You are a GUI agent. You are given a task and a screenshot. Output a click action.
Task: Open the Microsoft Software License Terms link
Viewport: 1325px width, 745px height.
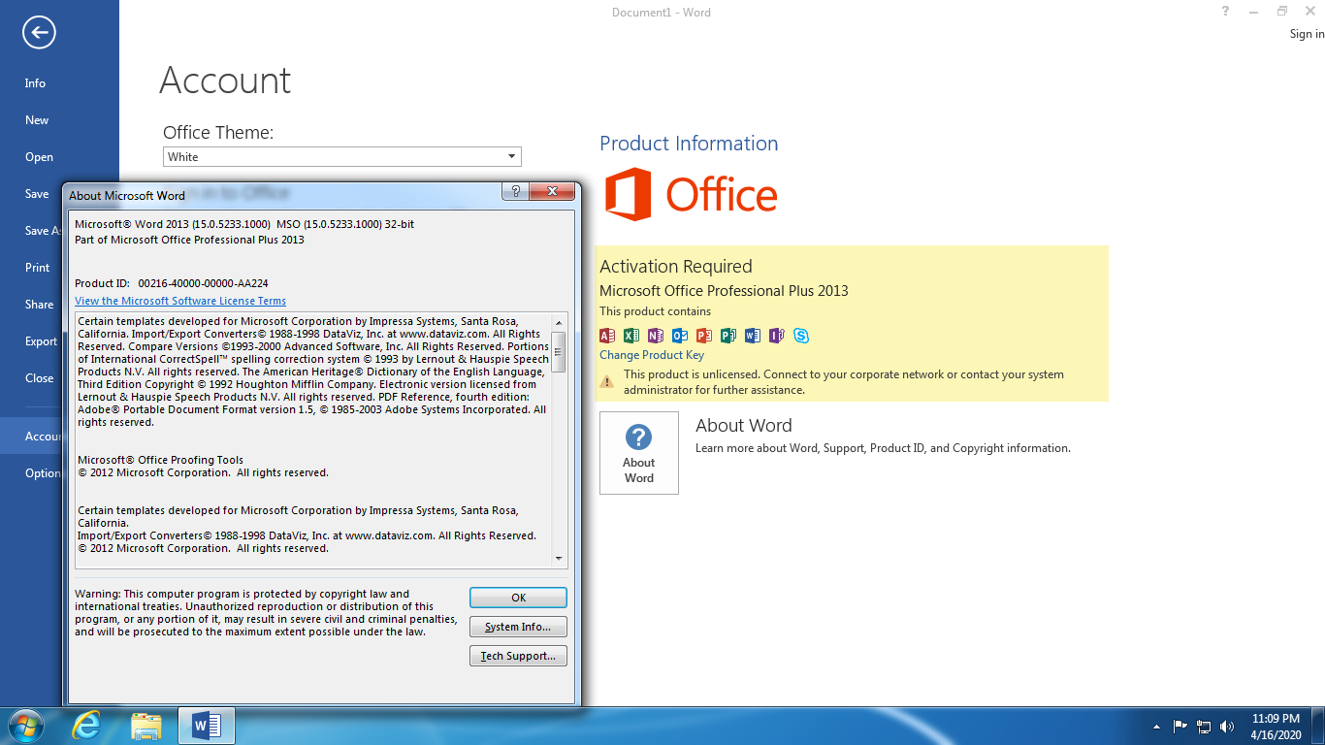click(180, 301)
